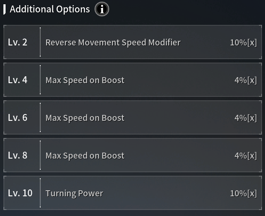Viewport: 265px width, 216px height.
Task: Open the Additional Options info icon
Action: (102, 9)
